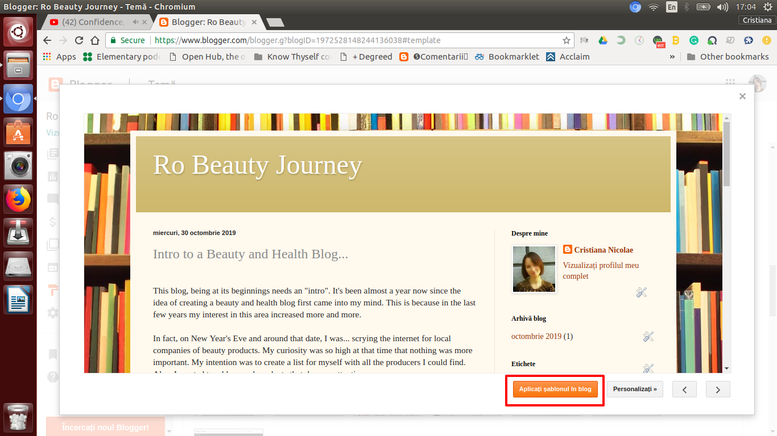Expand the Other bookmarks folder
The width and height of the screenshot is (777, 436).
[728, 57]
